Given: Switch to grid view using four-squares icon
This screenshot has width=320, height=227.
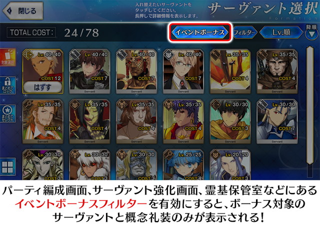Looking at the screenshot, I should pos(8,167).
